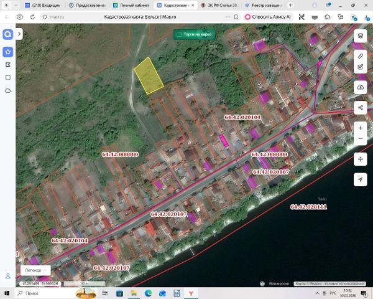Expand the 'Легенда' dropdown
The height and width of the screenshot is (299, 373).
35,270
